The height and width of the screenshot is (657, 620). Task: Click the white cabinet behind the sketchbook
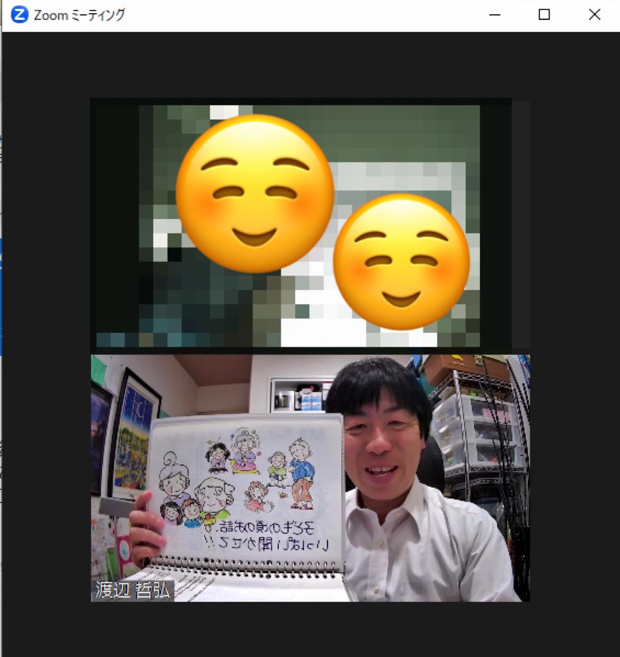[297, 395]
